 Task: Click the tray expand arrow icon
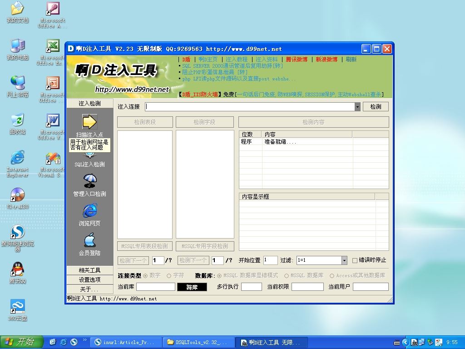point(406,342)
